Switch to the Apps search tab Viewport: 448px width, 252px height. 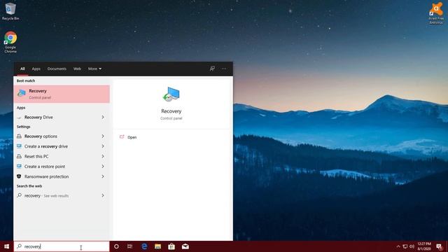[x=36, y=69]
